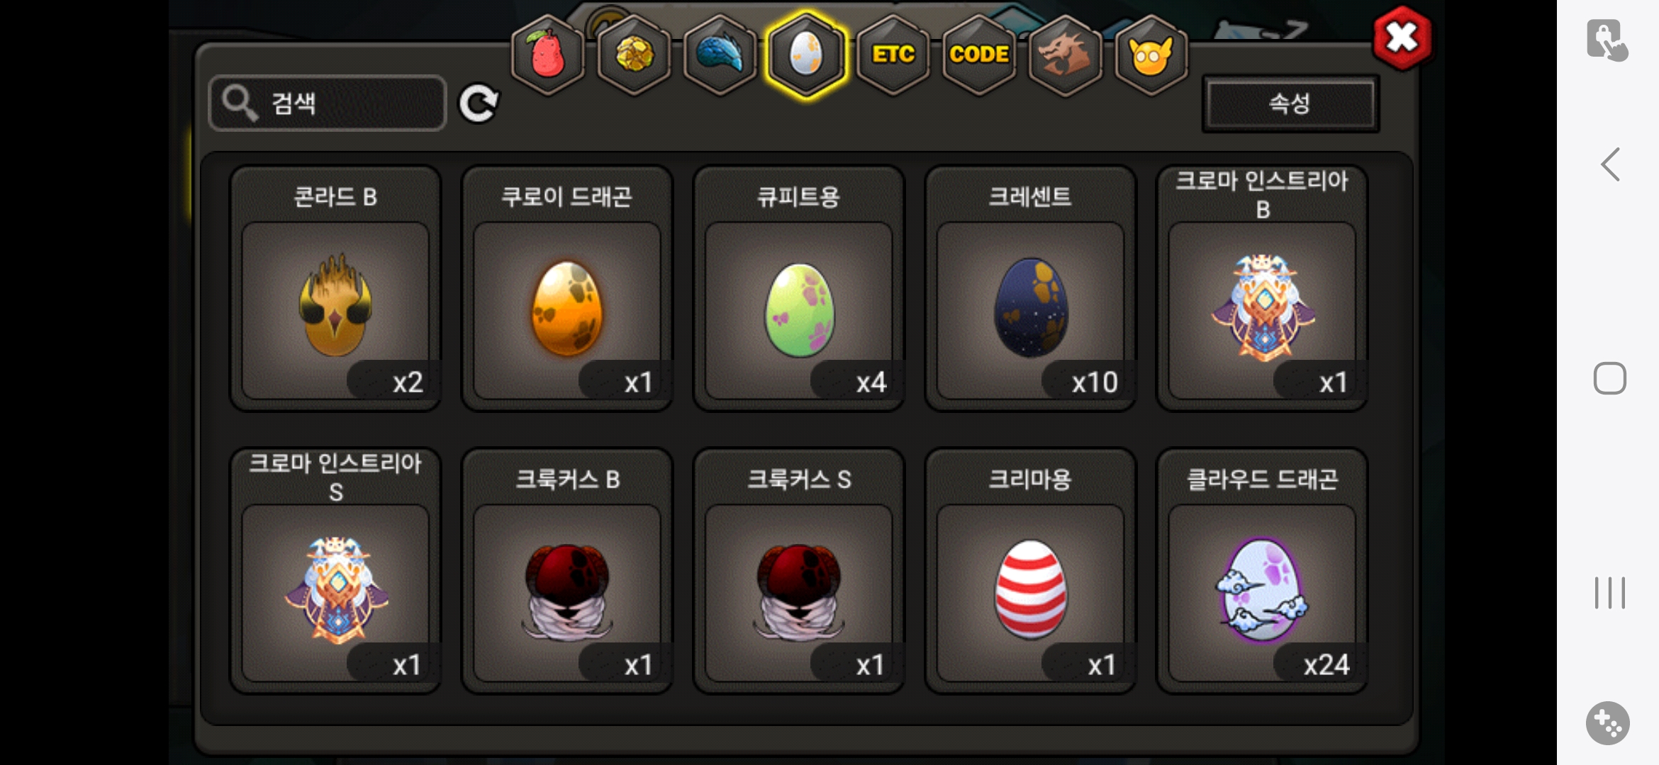The image size is (1659, 765).
Task: Switch to the ETC tab
Action: pyautogui.click(x=893, y=54)
